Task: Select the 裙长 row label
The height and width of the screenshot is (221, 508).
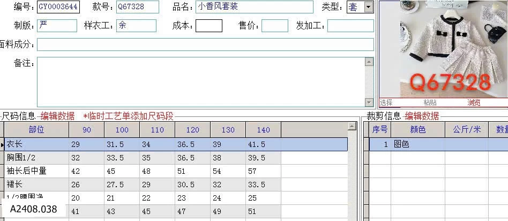Action: click(36, 185)
